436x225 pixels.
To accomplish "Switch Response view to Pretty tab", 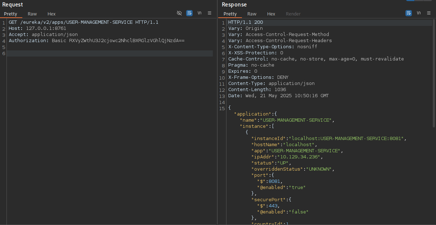I will 230,14.
